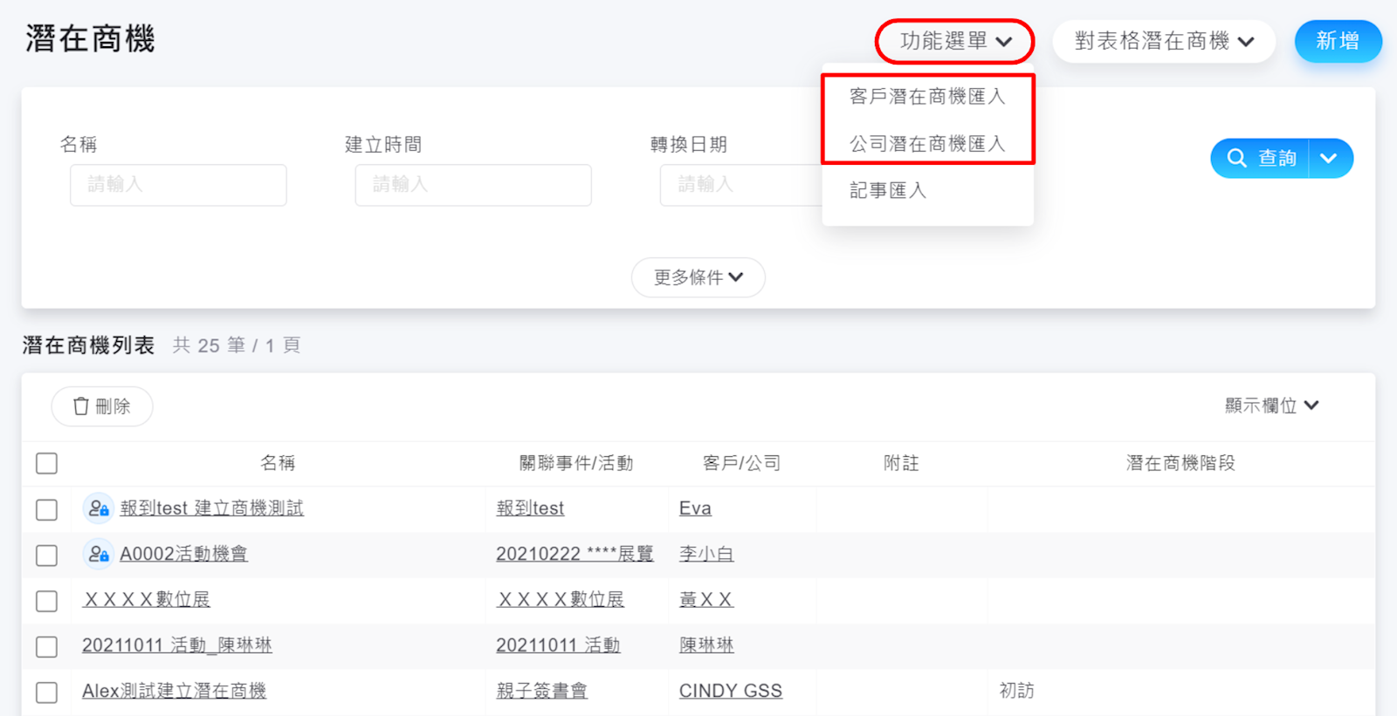Image resolution: width=1397 pixels, height=716 pixels.
Task: Click the user-lock icon beside 報到test 建立商機測試
Action: (x=99, y=508)
